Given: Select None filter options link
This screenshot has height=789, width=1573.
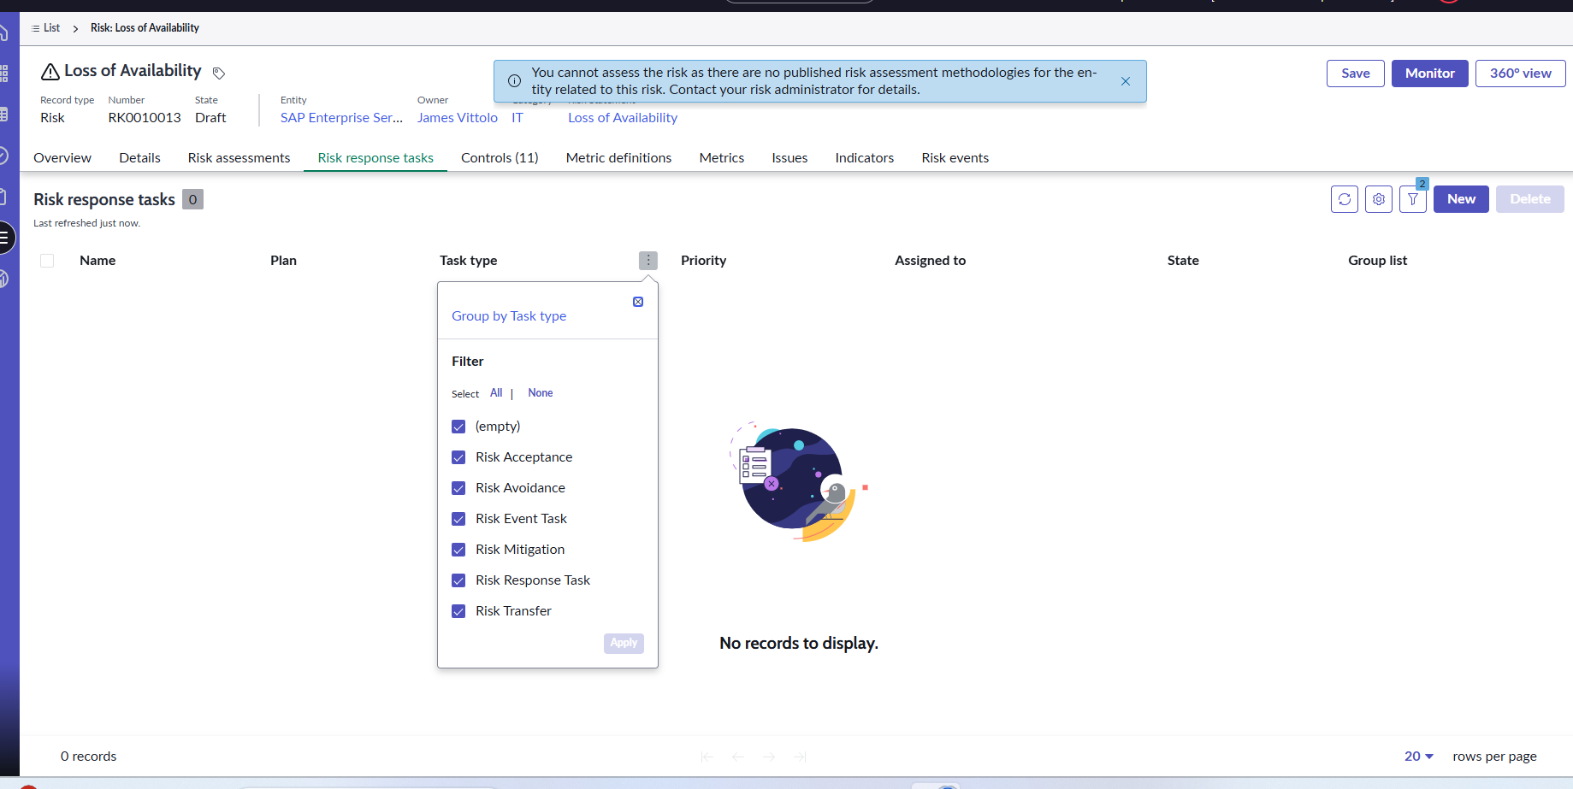Looking at the screenshot, I should click(541, 393).
